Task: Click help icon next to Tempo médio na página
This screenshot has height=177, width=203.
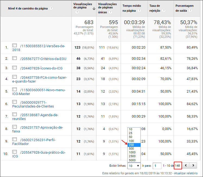Action: tap(139, 11)
